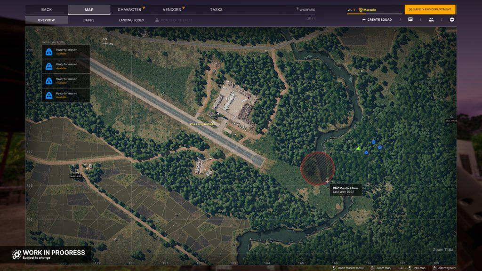Click the STALWART marker on the map edge

click(450, 119)
